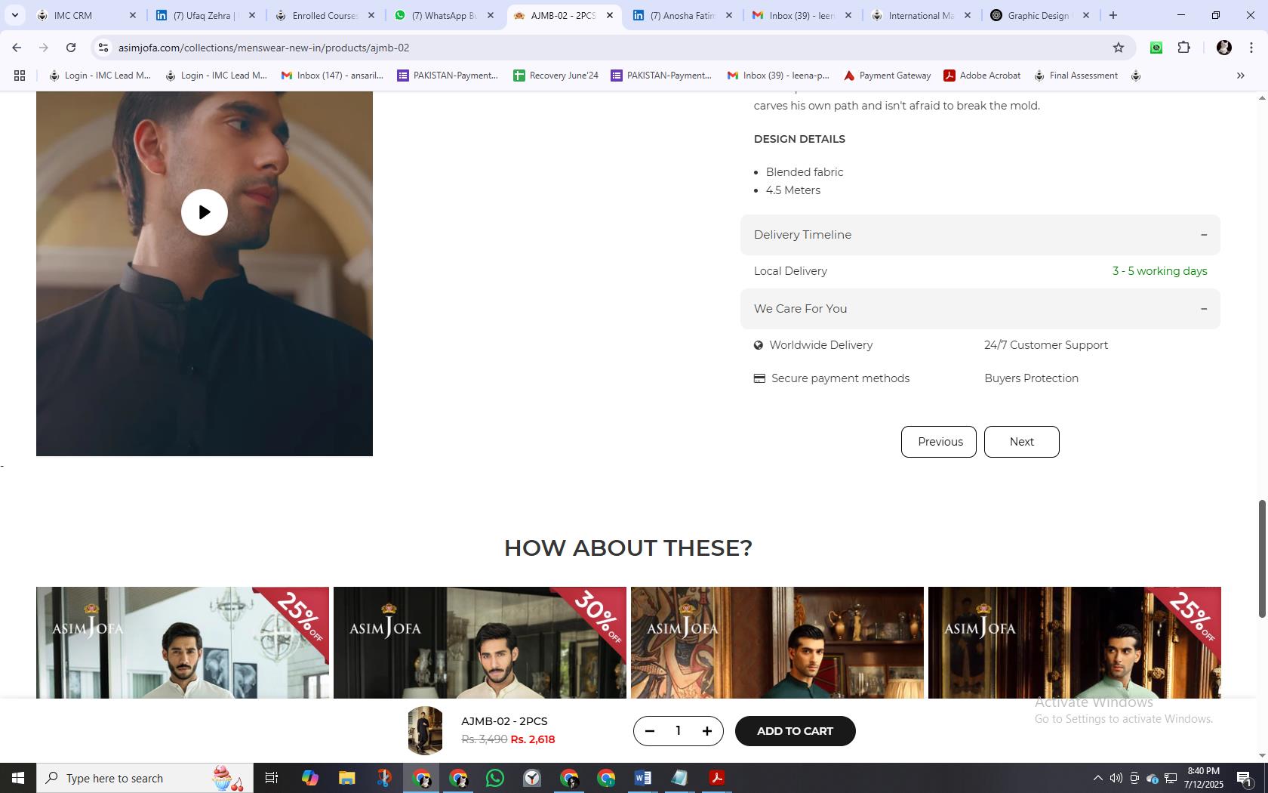Click the green extension icon in toolbar
Image resolution: width=1268 pixels, height=793 pixels.
coord(1156,48)
